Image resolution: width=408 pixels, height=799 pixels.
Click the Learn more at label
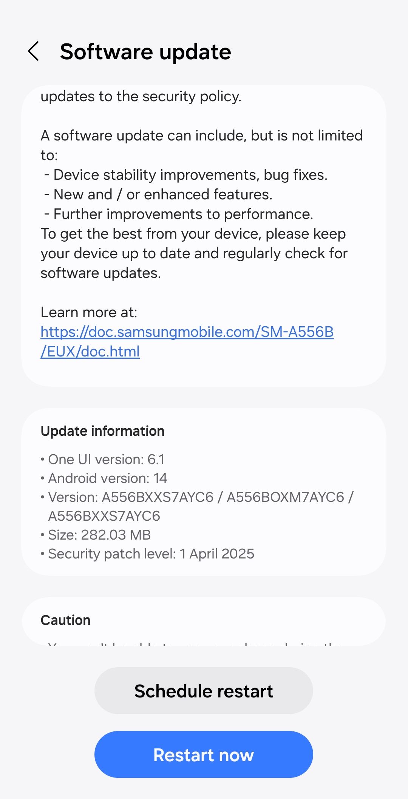[x=89, y=312]
